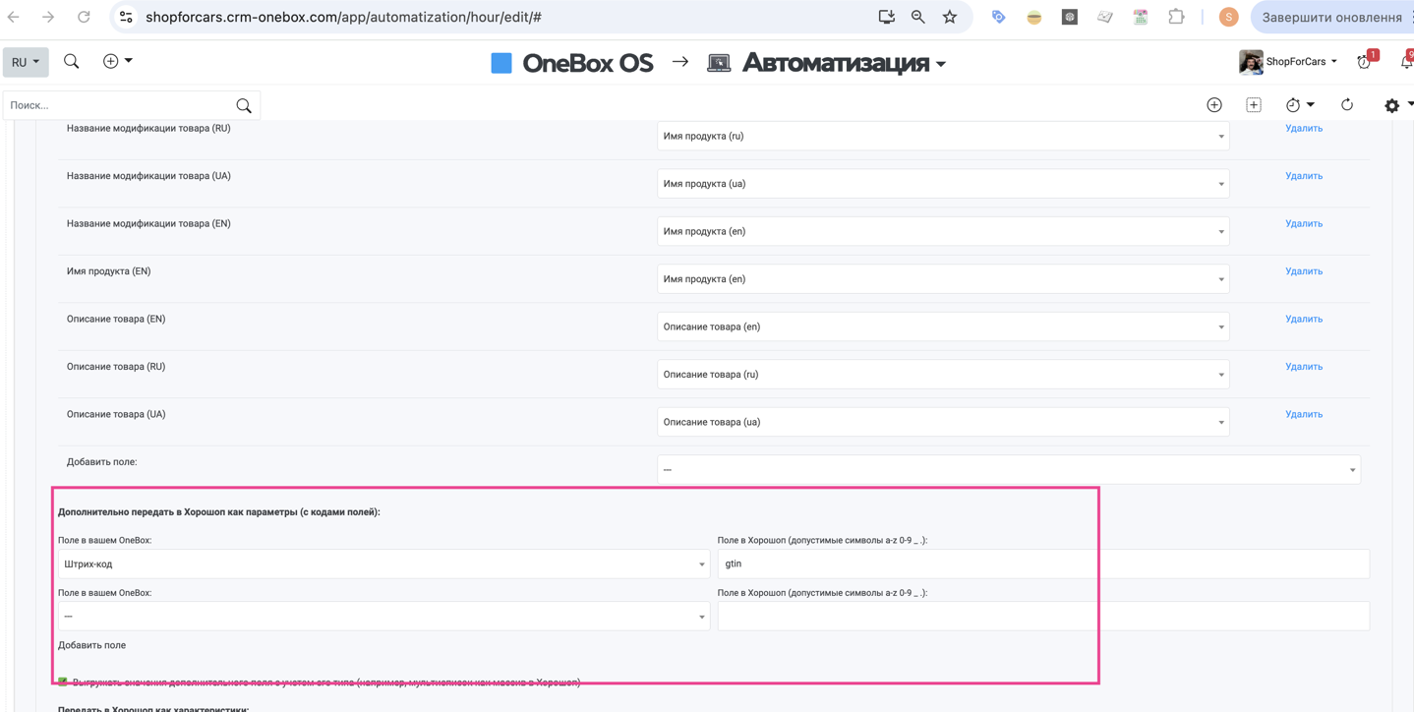Click the gtin Хорошоп field input

(x=1043, y=564)
